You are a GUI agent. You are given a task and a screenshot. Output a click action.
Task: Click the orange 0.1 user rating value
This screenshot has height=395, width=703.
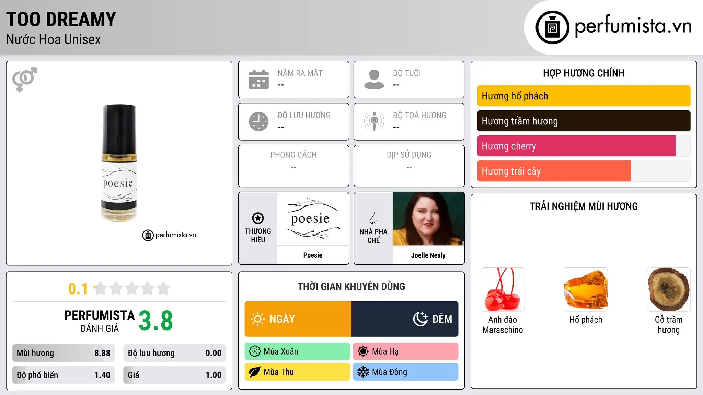pyautogui.click(x=78, y=289)
